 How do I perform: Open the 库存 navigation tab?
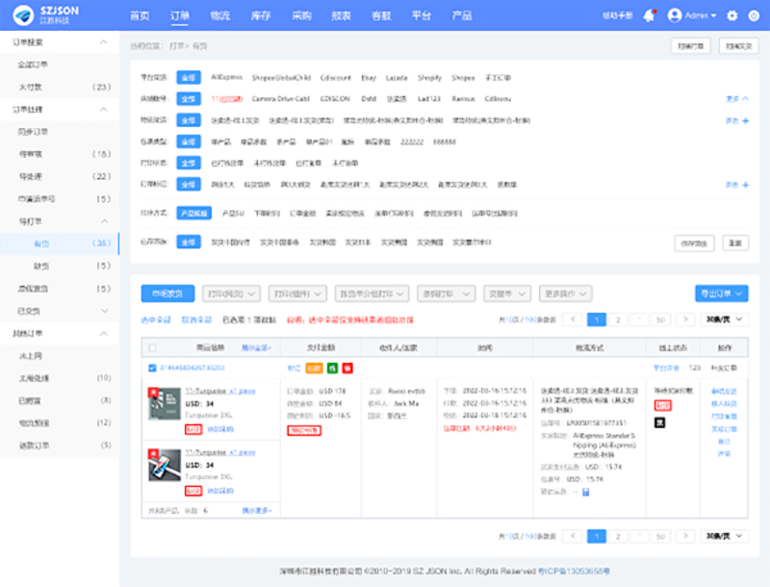[x=261, y=15]
